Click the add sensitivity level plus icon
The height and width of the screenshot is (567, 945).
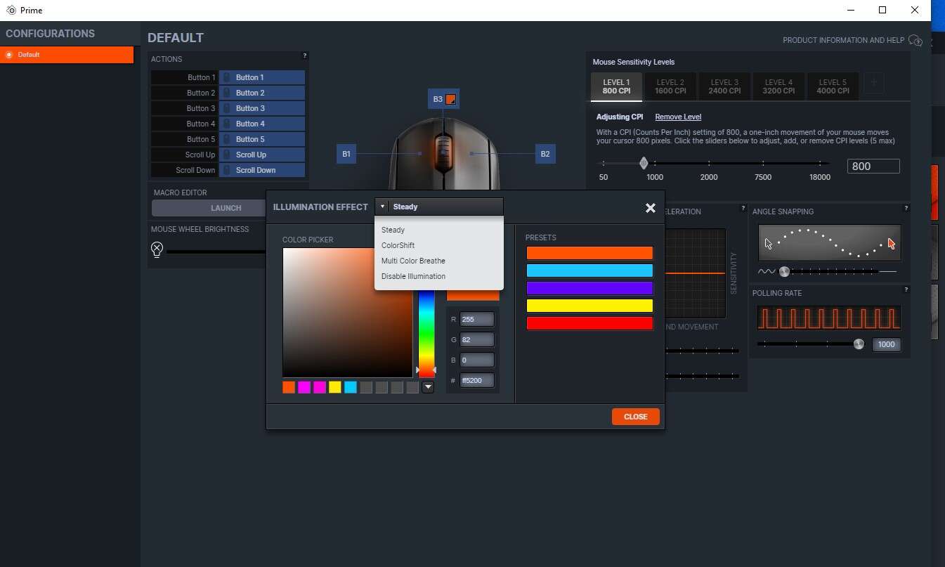click(x=873, y=83)
